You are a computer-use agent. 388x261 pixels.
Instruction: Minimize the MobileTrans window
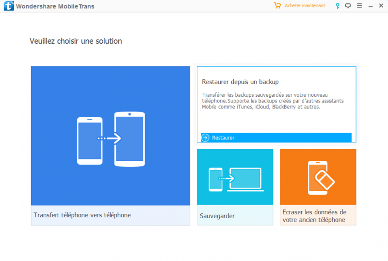coord(371,7)
